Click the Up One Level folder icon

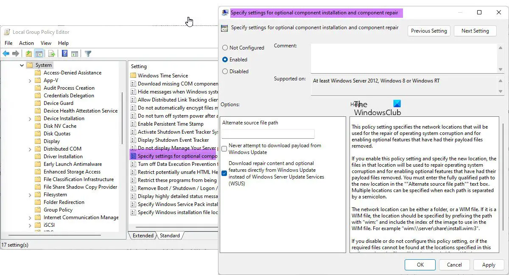[28, 54]
